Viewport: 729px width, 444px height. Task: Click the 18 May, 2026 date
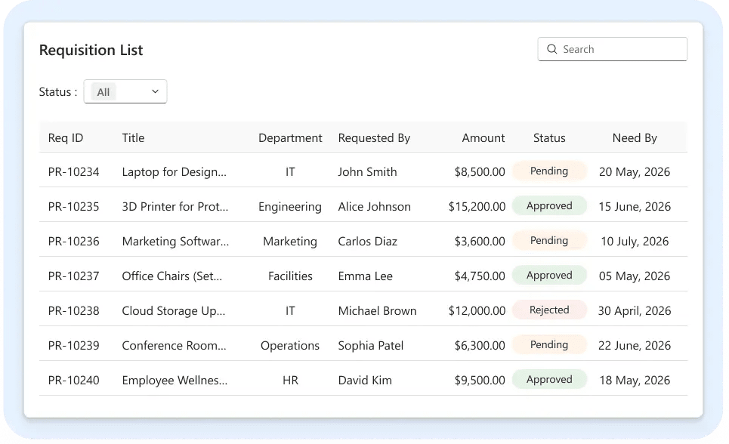click(635, 381)
